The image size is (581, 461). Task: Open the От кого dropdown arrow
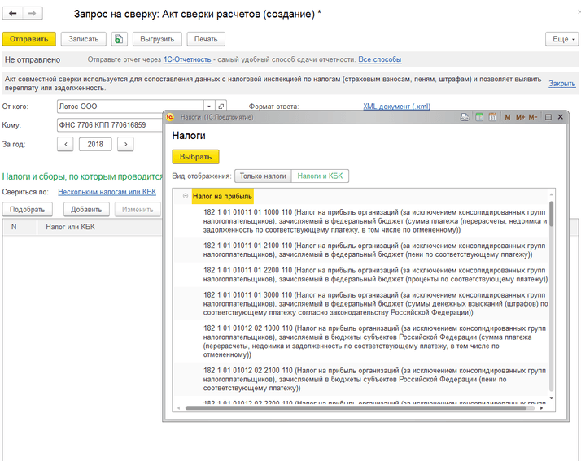209,106
